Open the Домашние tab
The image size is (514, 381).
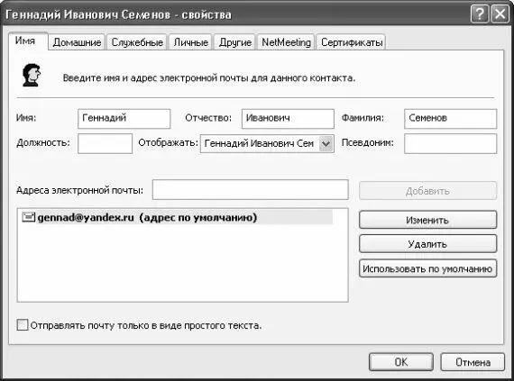click(77, 42)
